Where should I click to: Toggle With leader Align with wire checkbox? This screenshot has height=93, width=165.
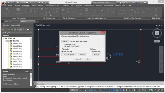tap(62, 51)
